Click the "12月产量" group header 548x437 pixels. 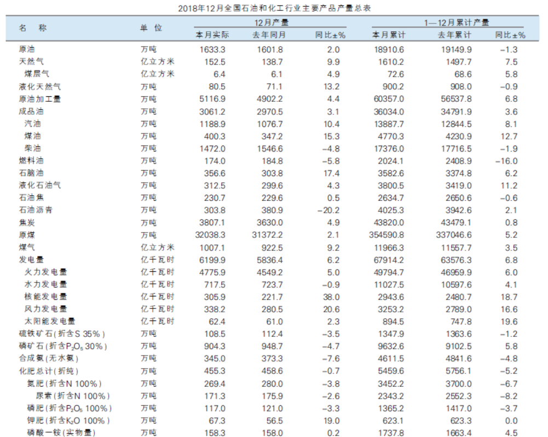[x=272, y=22]
